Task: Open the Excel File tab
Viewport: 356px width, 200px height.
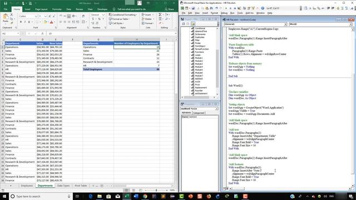Action: [6, 9]
